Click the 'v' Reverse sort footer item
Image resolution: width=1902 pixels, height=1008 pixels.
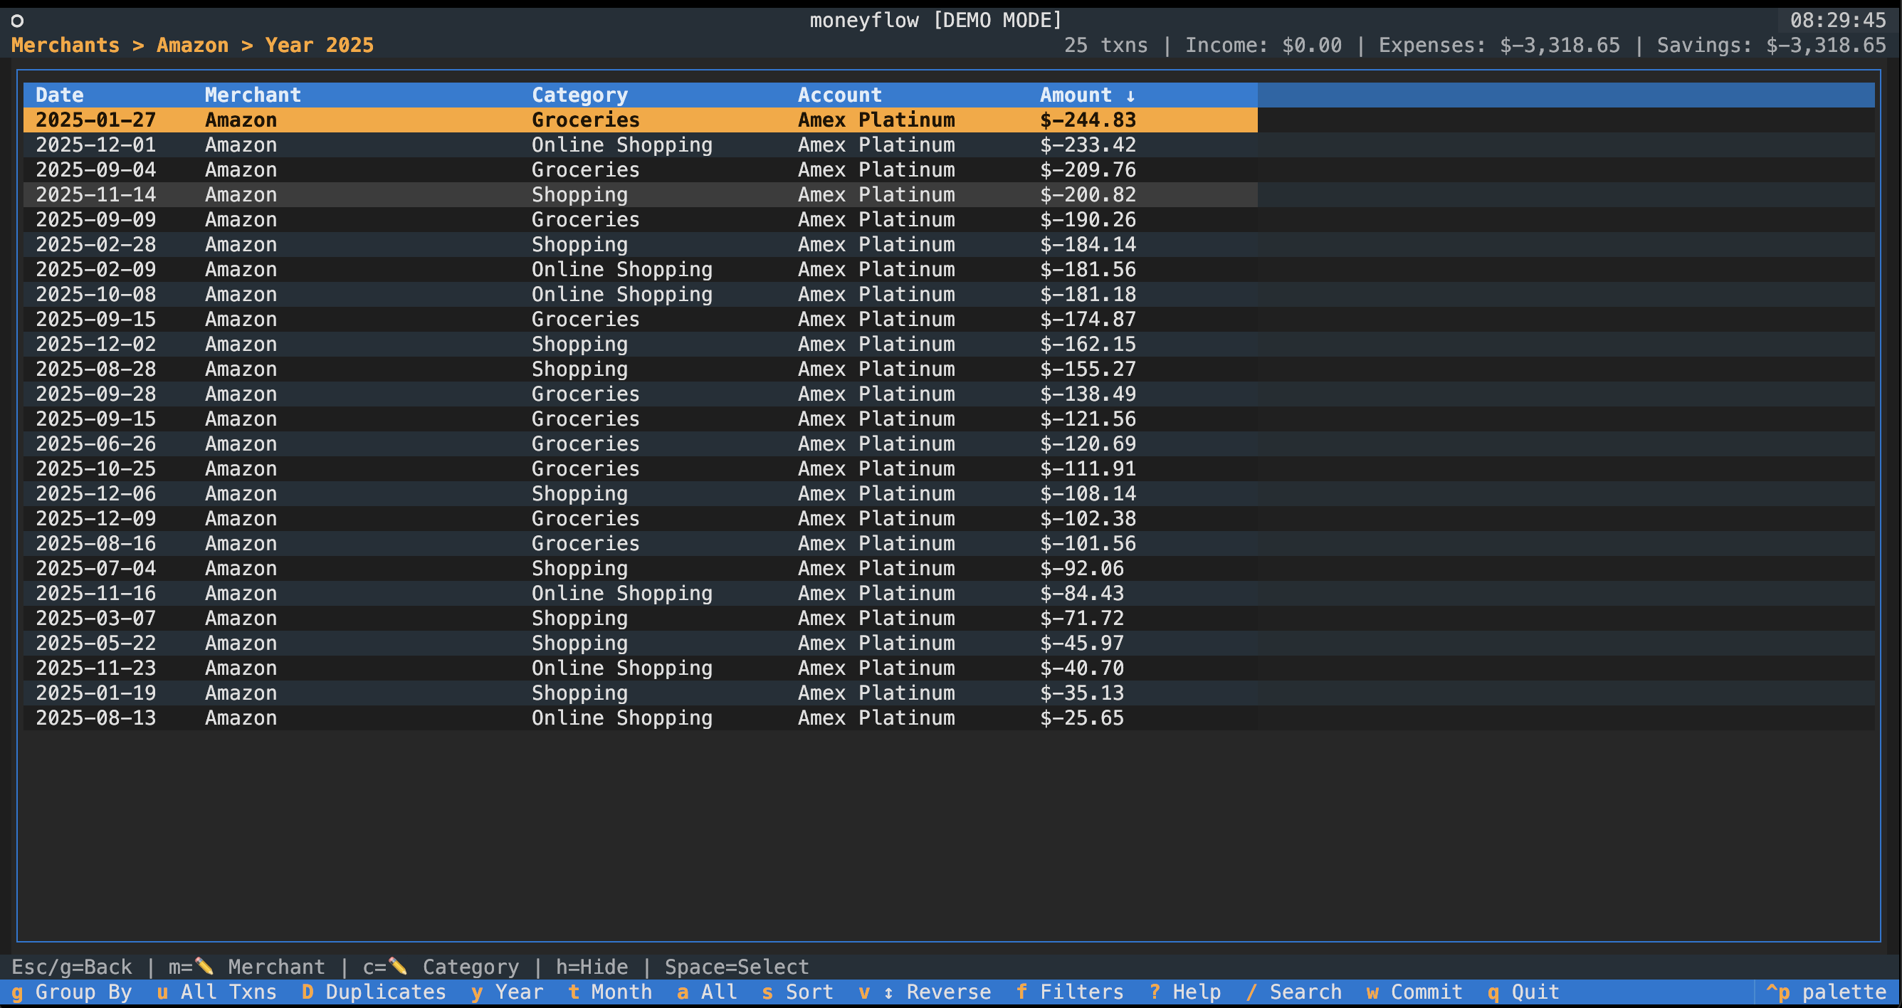point(925,992)
